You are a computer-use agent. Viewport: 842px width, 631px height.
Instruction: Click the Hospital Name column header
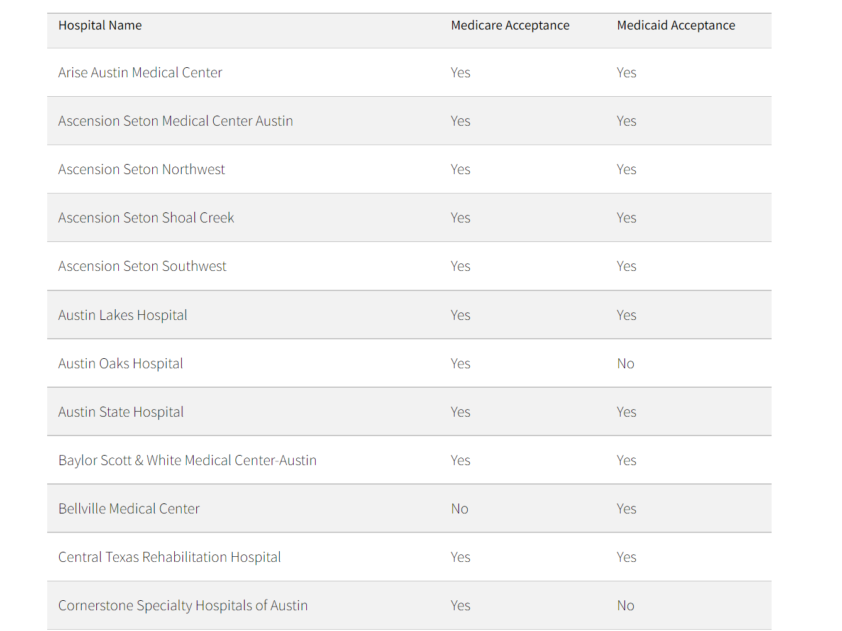click(100, 26)
